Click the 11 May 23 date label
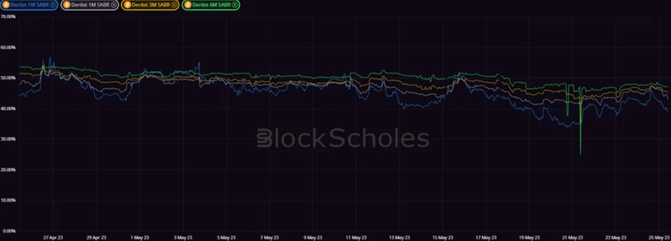 pyautogui.click(x=356, y=237)
